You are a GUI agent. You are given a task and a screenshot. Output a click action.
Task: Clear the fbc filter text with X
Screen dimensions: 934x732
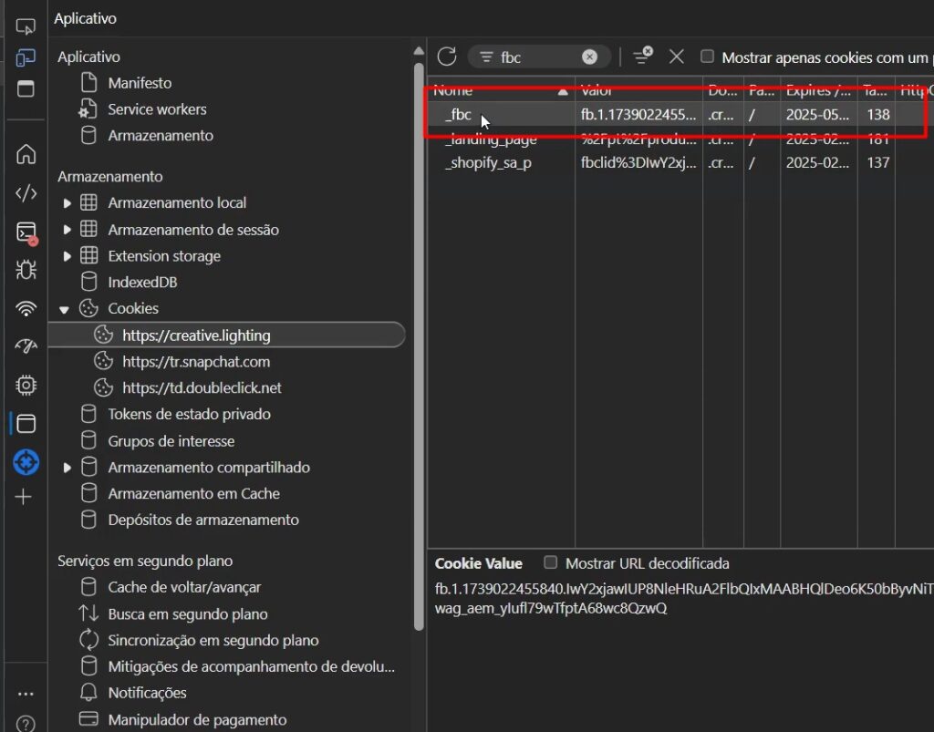pos(589,57)
